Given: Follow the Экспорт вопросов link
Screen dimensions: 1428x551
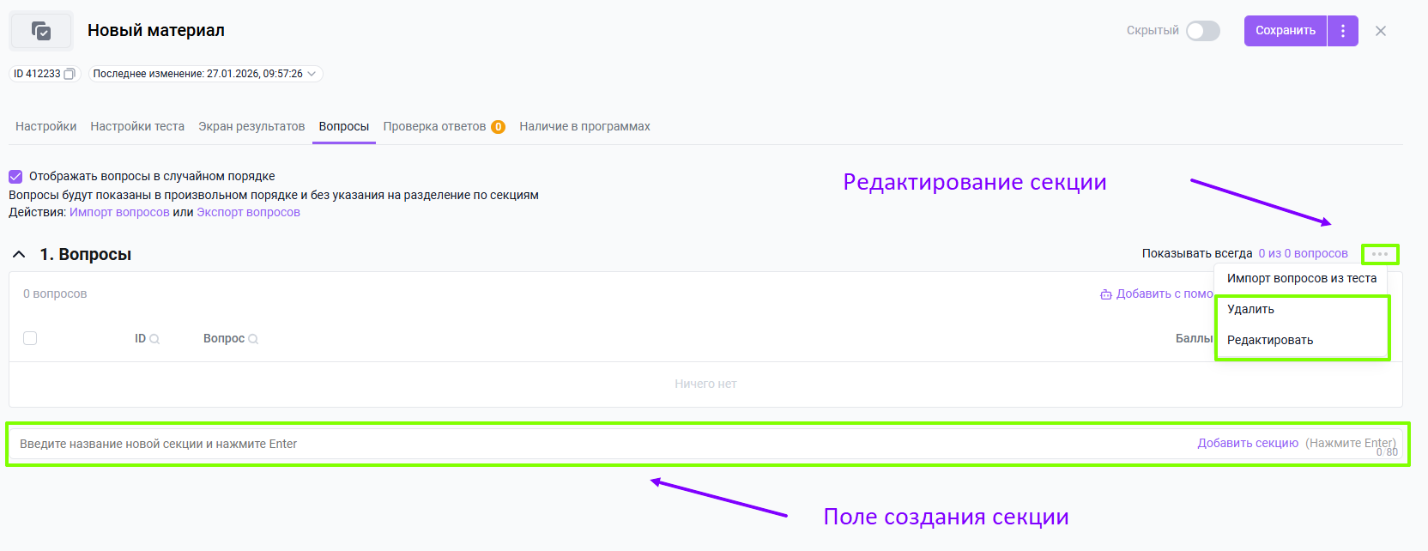Looking at the screenshot, I should click(248, 212).
